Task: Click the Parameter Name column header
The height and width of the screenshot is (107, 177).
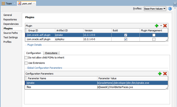Action: click(62, 78)
